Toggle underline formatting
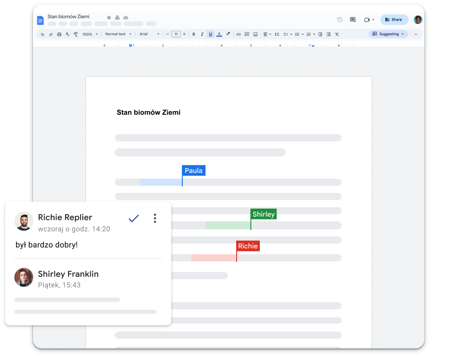The image size is (452, 356). click(210, 34)
